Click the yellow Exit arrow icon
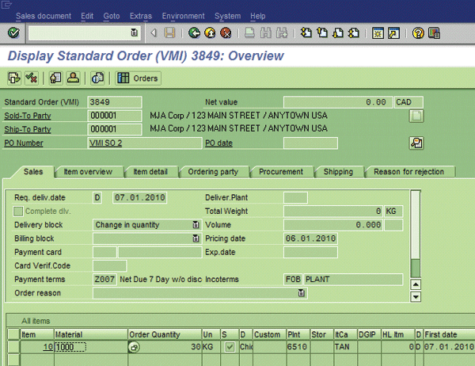475x366 pixels. 210,32
